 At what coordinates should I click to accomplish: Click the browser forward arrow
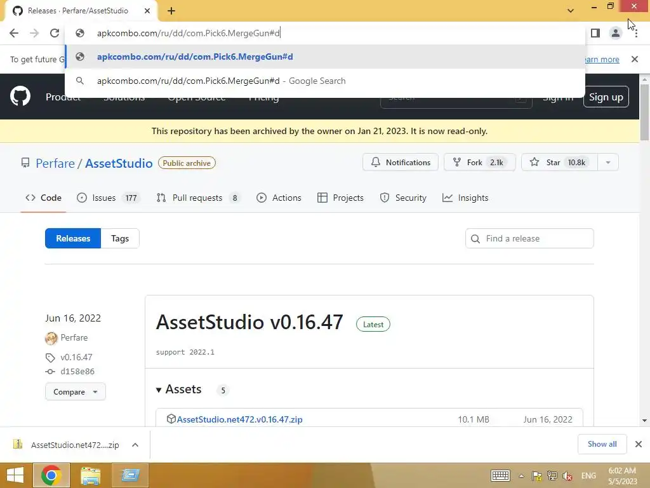click(34, 33)
